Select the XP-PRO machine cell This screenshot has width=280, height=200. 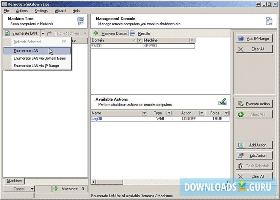[169, 46]
